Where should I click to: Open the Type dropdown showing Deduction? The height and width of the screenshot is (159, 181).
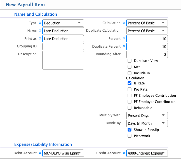(x=63, y=23)
